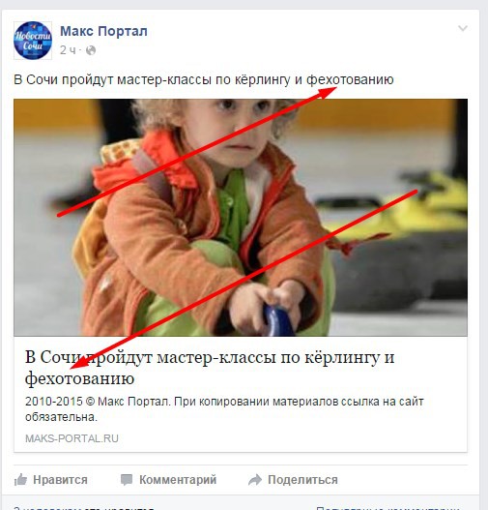Click the MAKS-PORTAL.RU domain link
This screenshot has width=488, height=510.
coord(72,438)
